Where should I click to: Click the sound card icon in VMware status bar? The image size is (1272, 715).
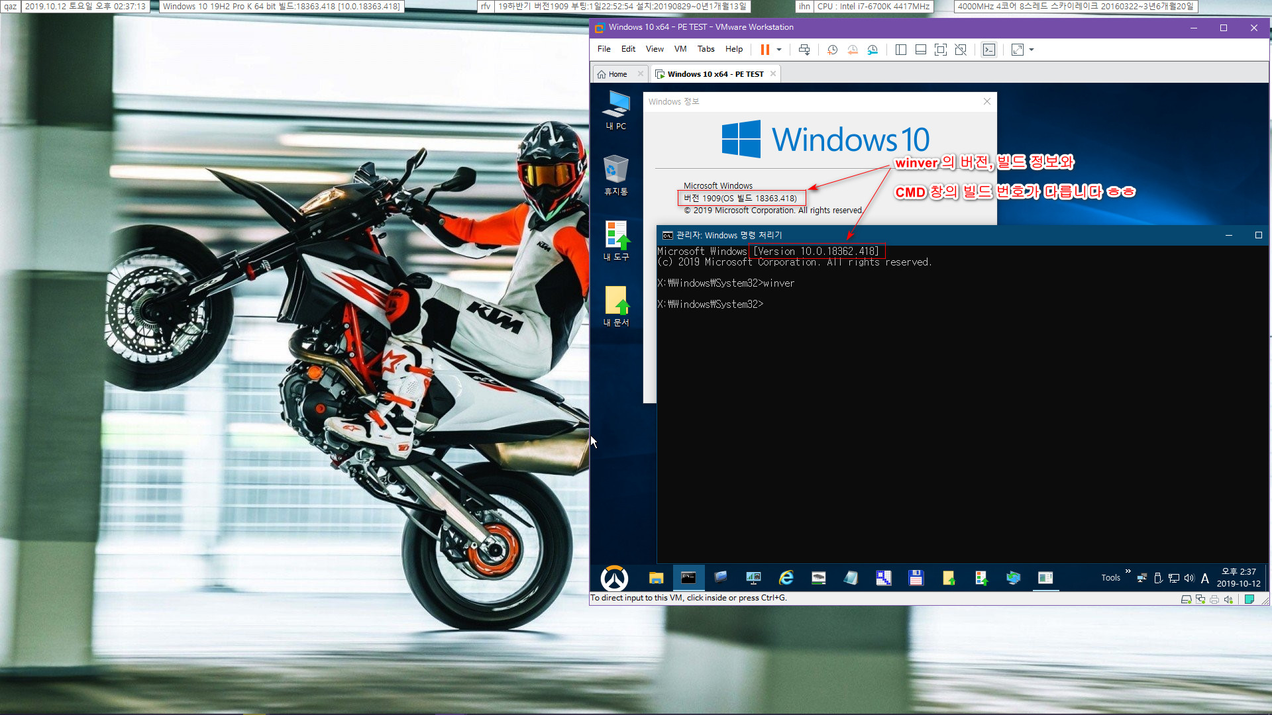click(x=1228, y=599)
